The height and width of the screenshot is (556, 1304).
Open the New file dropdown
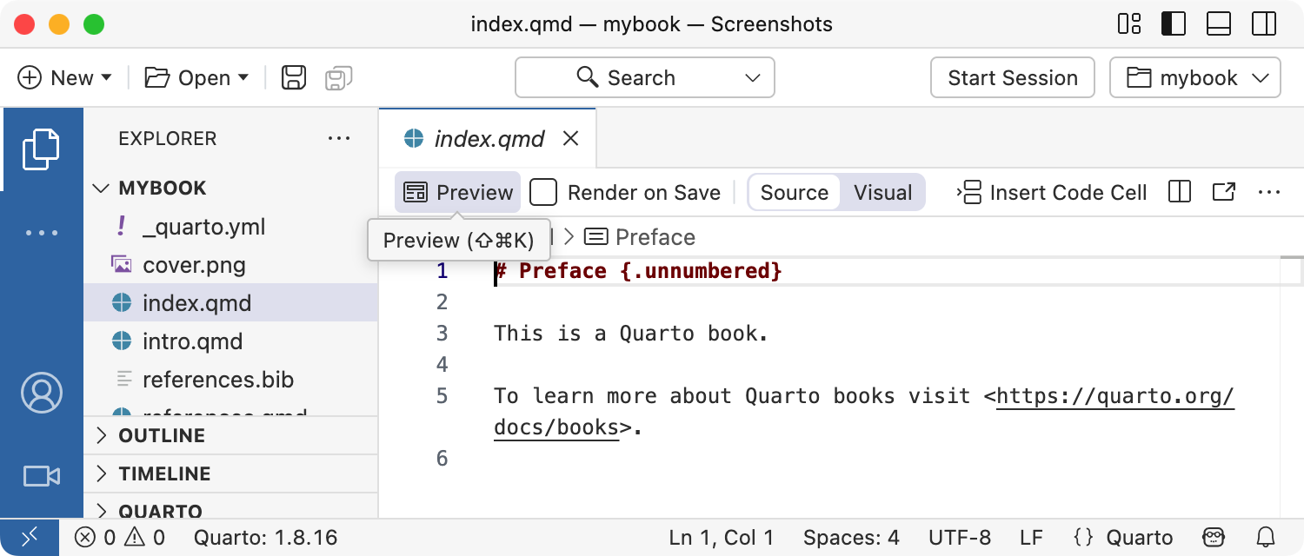65,78
